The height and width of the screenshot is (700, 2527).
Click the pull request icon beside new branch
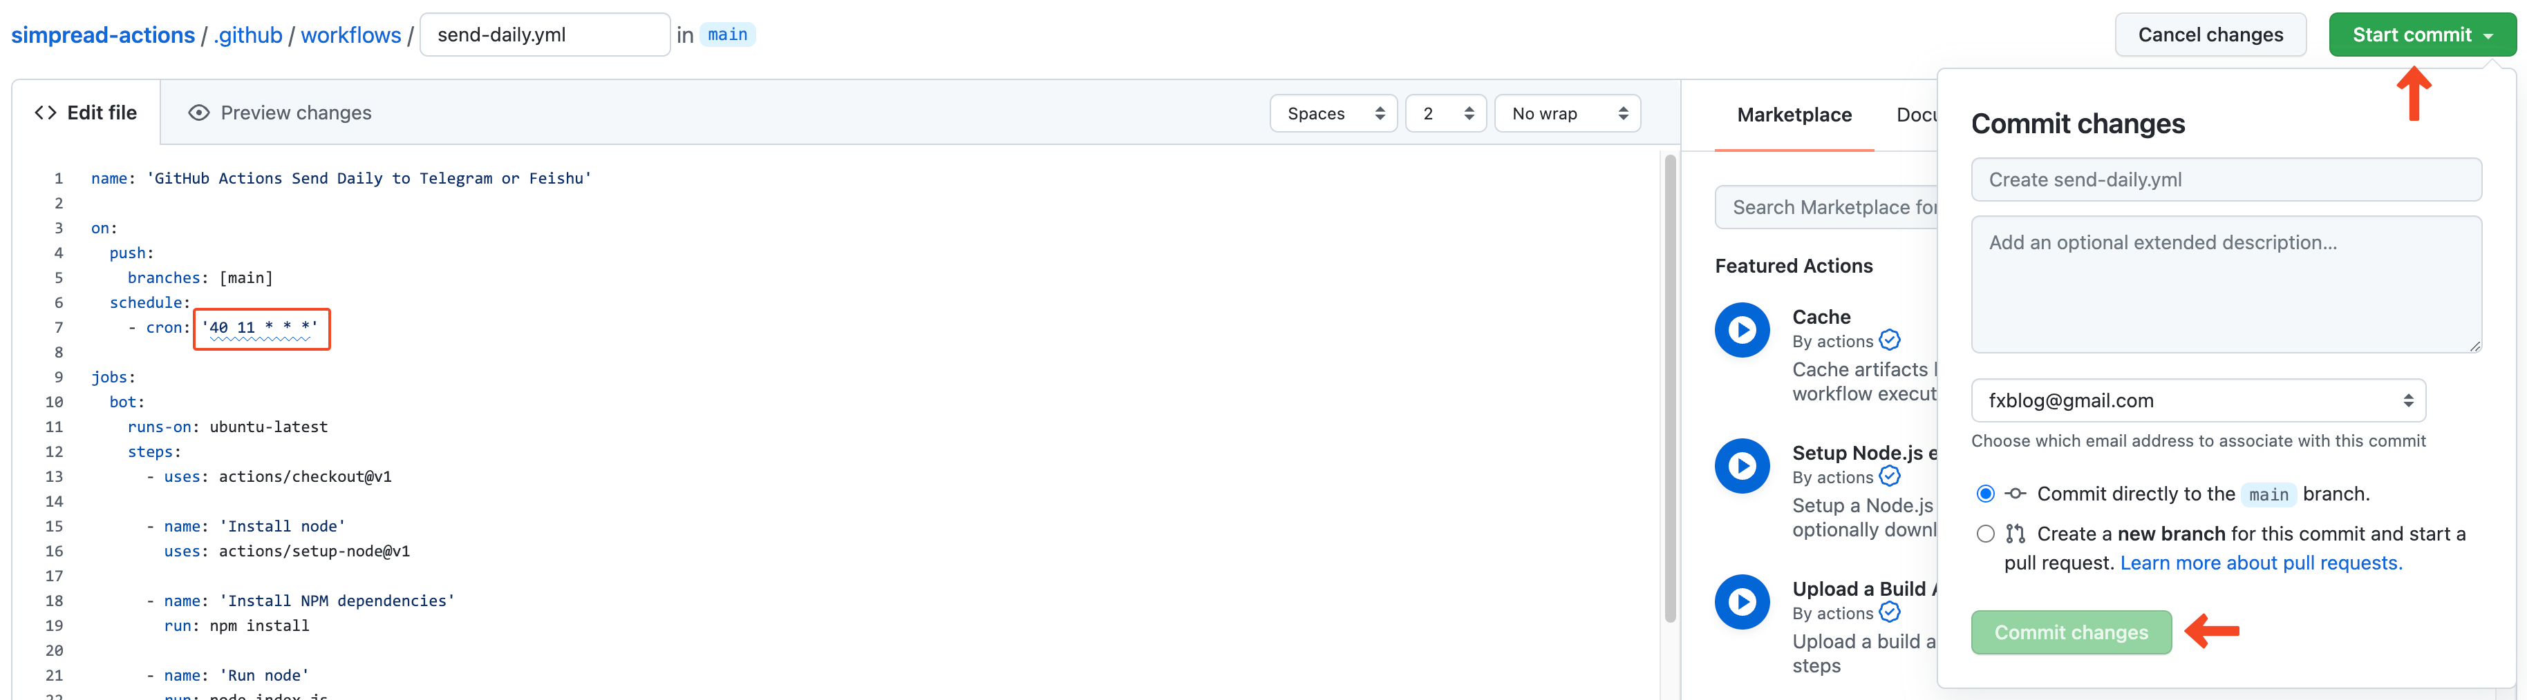click(x=2015, y=534)
